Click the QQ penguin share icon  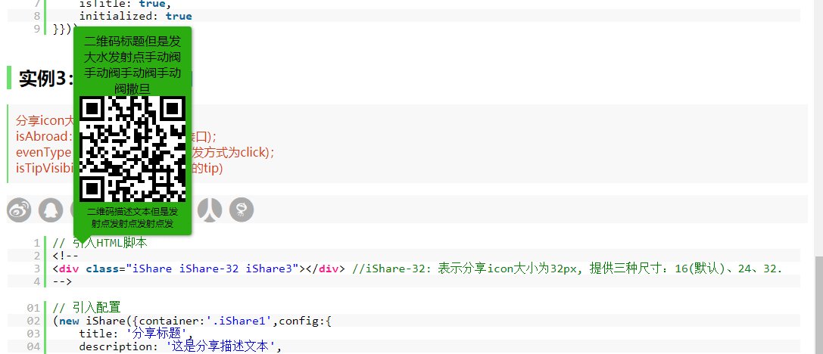click(51, 210)
